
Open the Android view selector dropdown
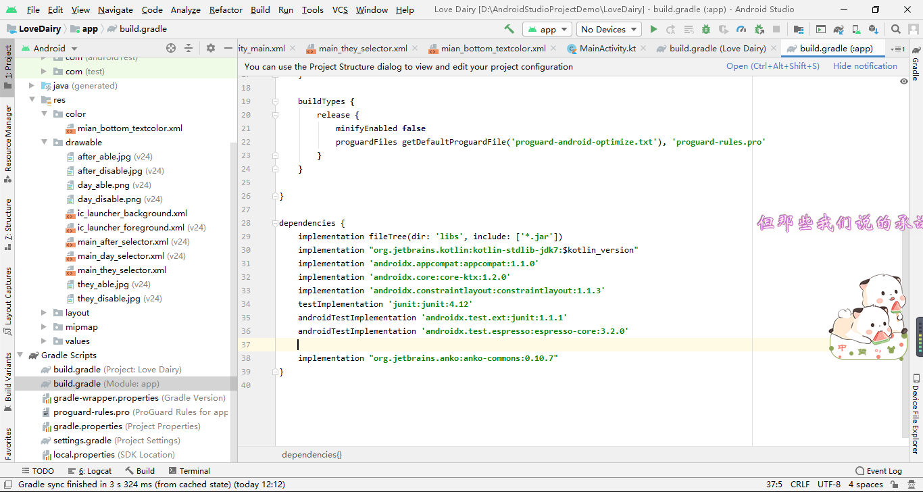[x=49, y=48]
